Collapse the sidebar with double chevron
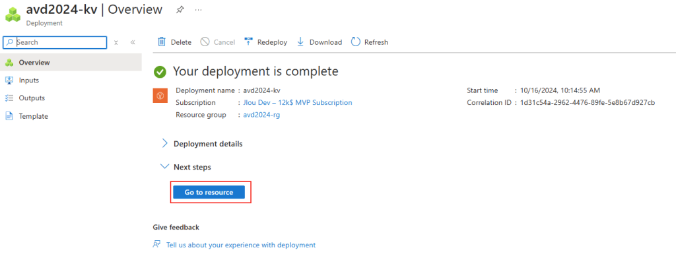 (x=133, y=42)
